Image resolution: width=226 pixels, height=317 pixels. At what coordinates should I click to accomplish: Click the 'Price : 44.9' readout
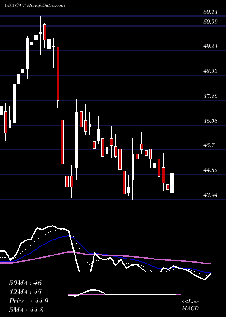(x=28, y=301)
